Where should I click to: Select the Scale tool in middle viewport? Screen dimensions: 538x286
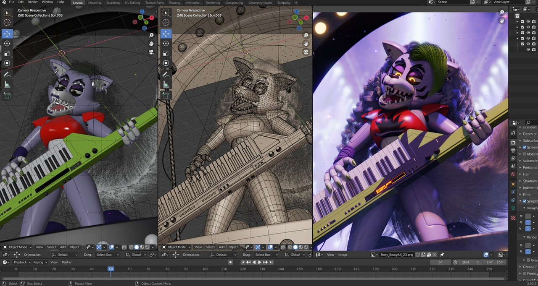coord(166,53)
